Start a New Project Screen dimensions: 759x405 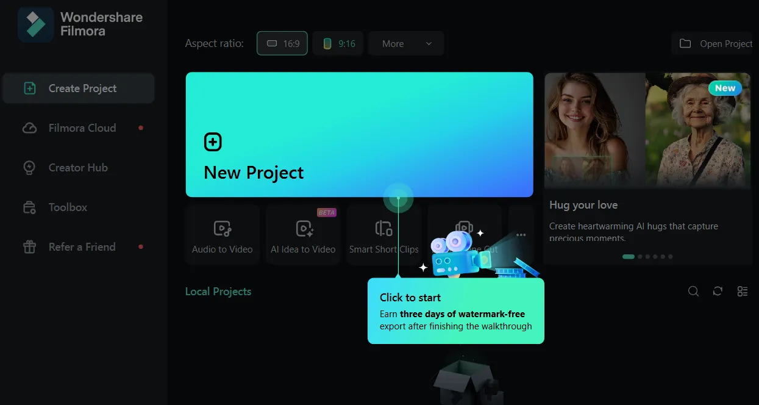click(359, 134)
